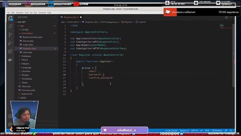This screenshot has height=136, width=241.
Task: Open Login.php in explorer
Action: click(28, 45)
